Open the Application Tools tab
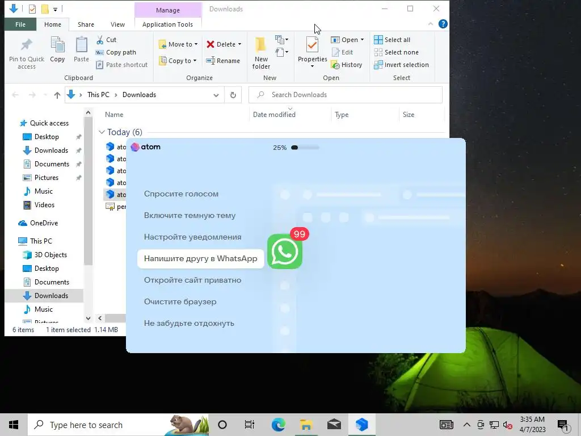The image size is (581, 436). [167, 24]
